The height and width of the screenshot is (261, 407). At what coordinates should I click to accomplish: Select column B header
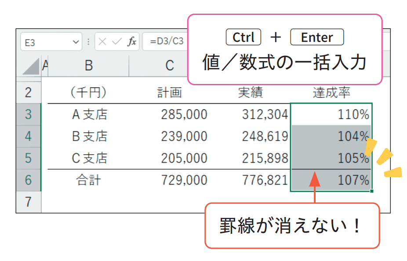point(88,65)
